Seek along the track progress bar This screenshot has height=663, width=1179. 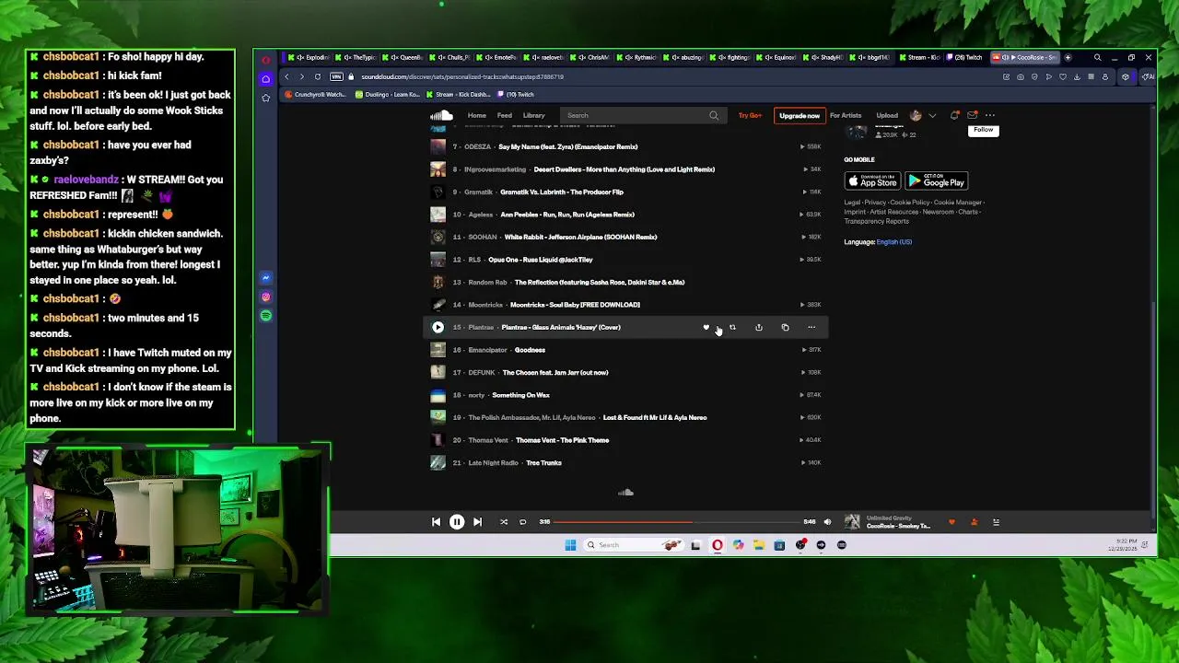click(676, 522)
